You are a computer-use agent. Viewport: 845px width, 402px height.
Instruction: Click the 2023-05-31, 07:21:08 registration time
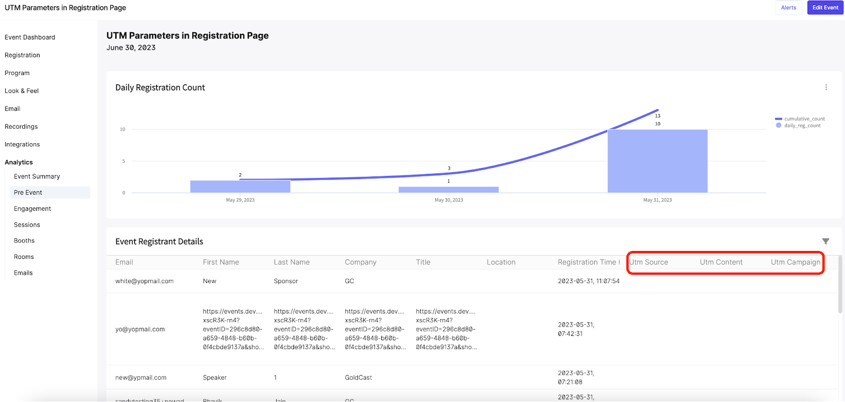(x=576, y=378)
